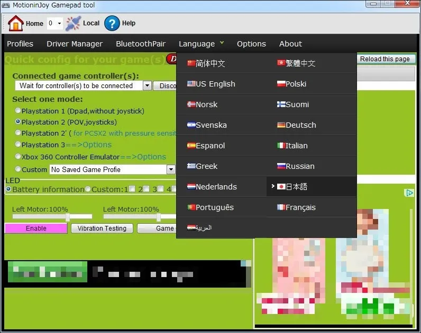The image size is (421, 333).
Task: Click the Finnish flag beside Suomi
Action: [x=281, y=104]
